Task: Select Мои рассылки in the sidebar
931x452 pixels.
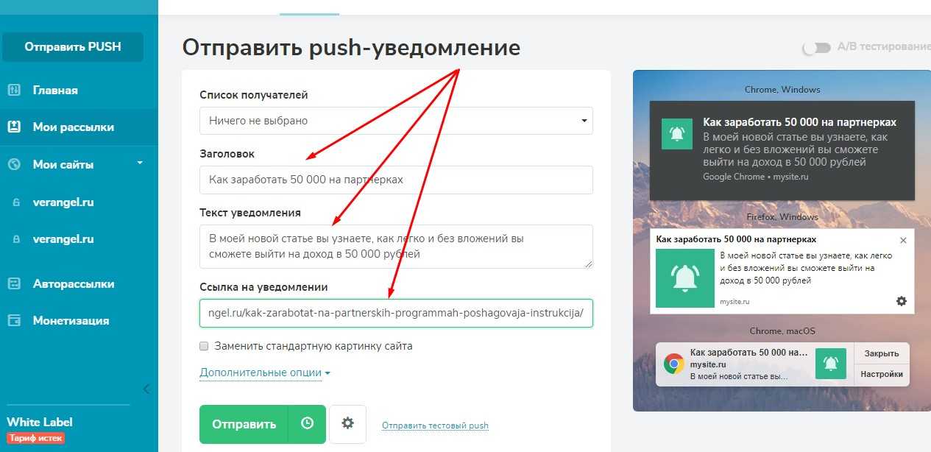Action: point(74,127)
